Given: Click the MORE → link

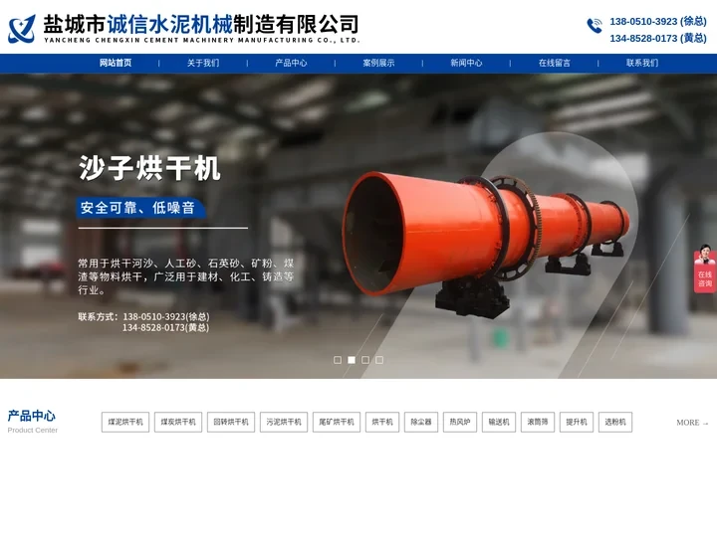Looking at the screenshot, I should click(692, 423).
